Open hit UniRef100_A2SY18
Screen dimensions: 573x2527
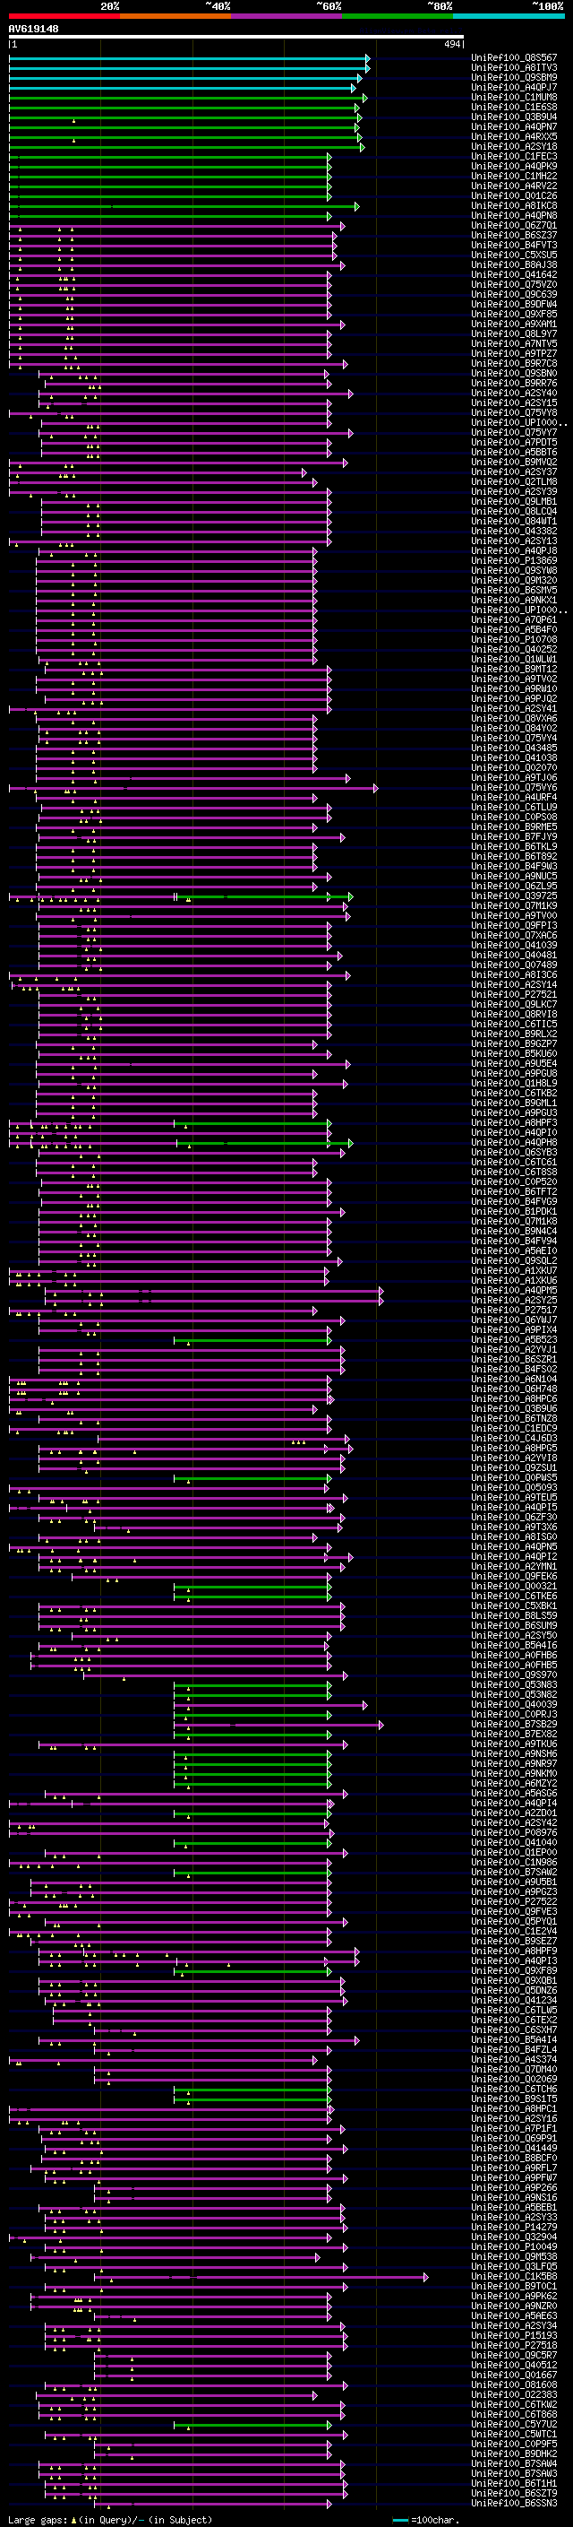coord(514,147)
